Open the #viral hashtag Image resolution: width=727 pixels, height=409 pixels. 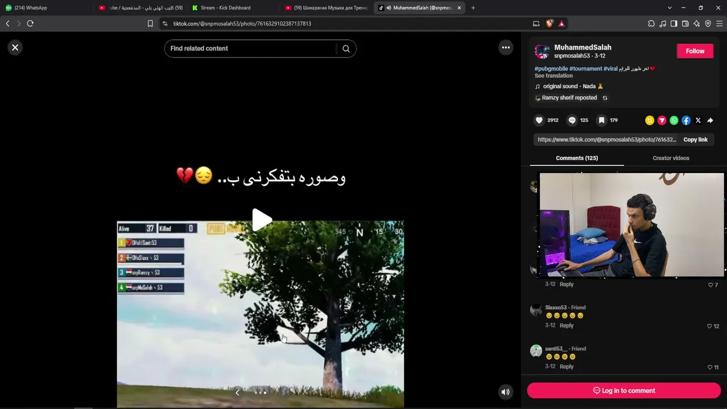611,69
